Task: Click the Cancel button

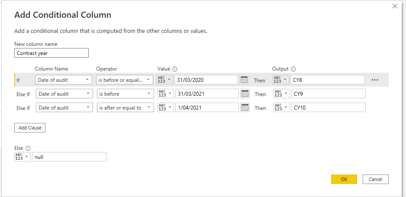Action: (376, 179)
